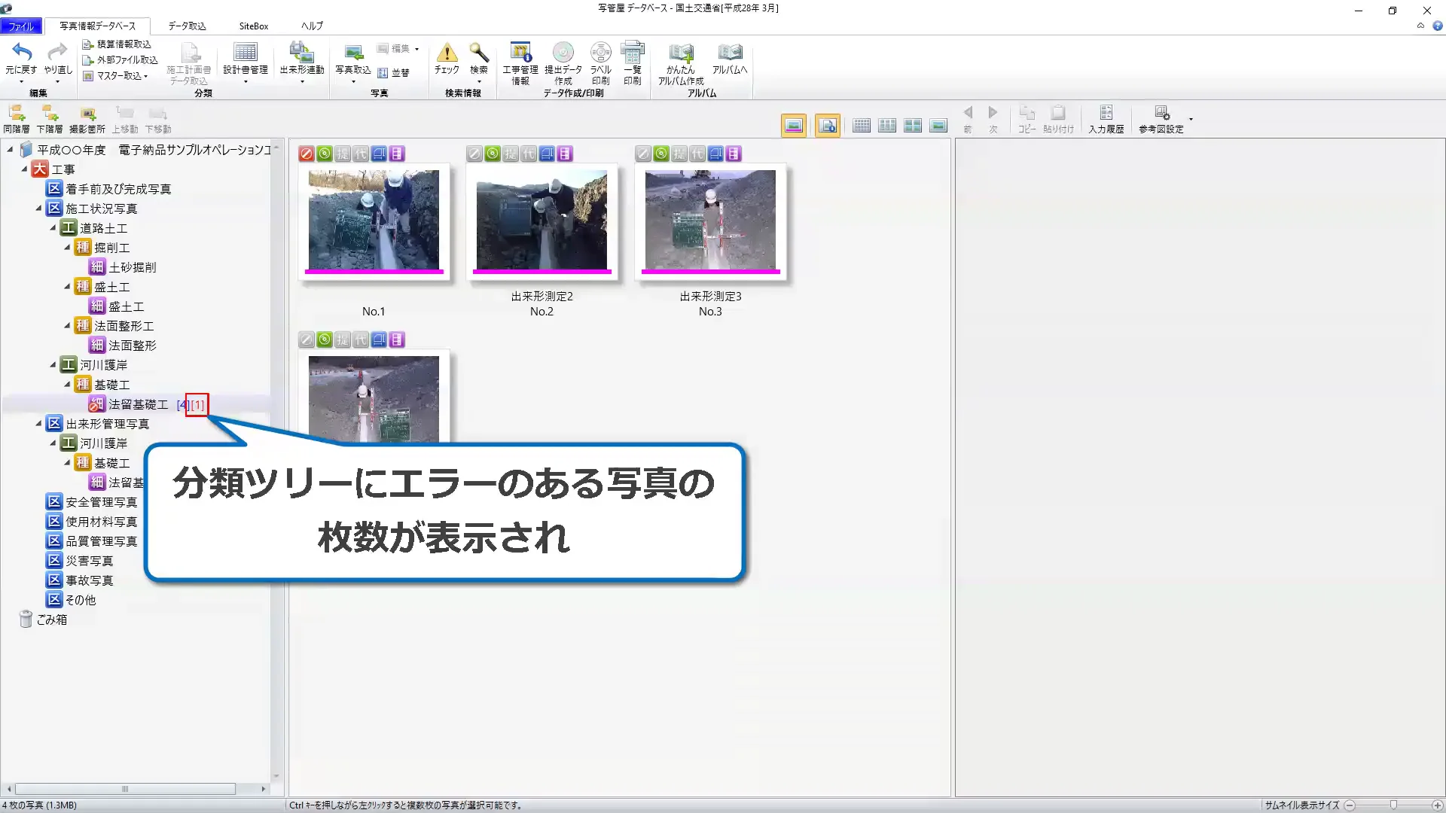Image resolution: width=1446 pixels, height=813 pixels.
Task: Open help question mark icon
Action: pyautogui.click(x=1437, y=26)
